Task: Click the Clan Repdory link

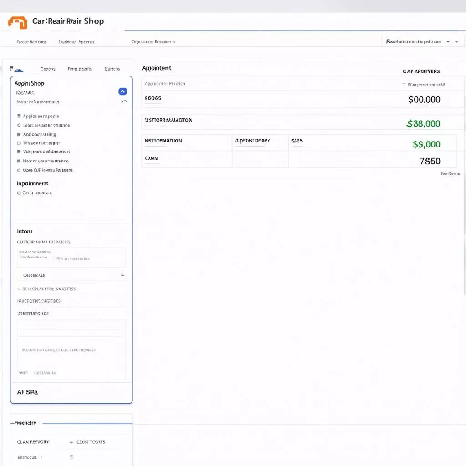Action: click(33, 442)
